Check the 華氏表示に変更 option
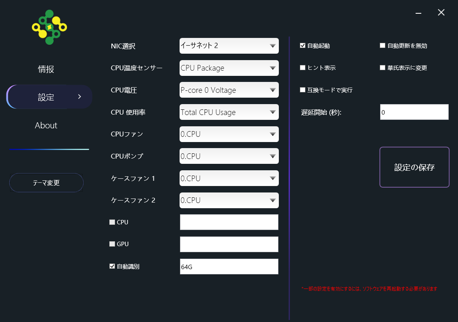The height and width of the screenshot is (322, 458). click(x=383, y=68)
